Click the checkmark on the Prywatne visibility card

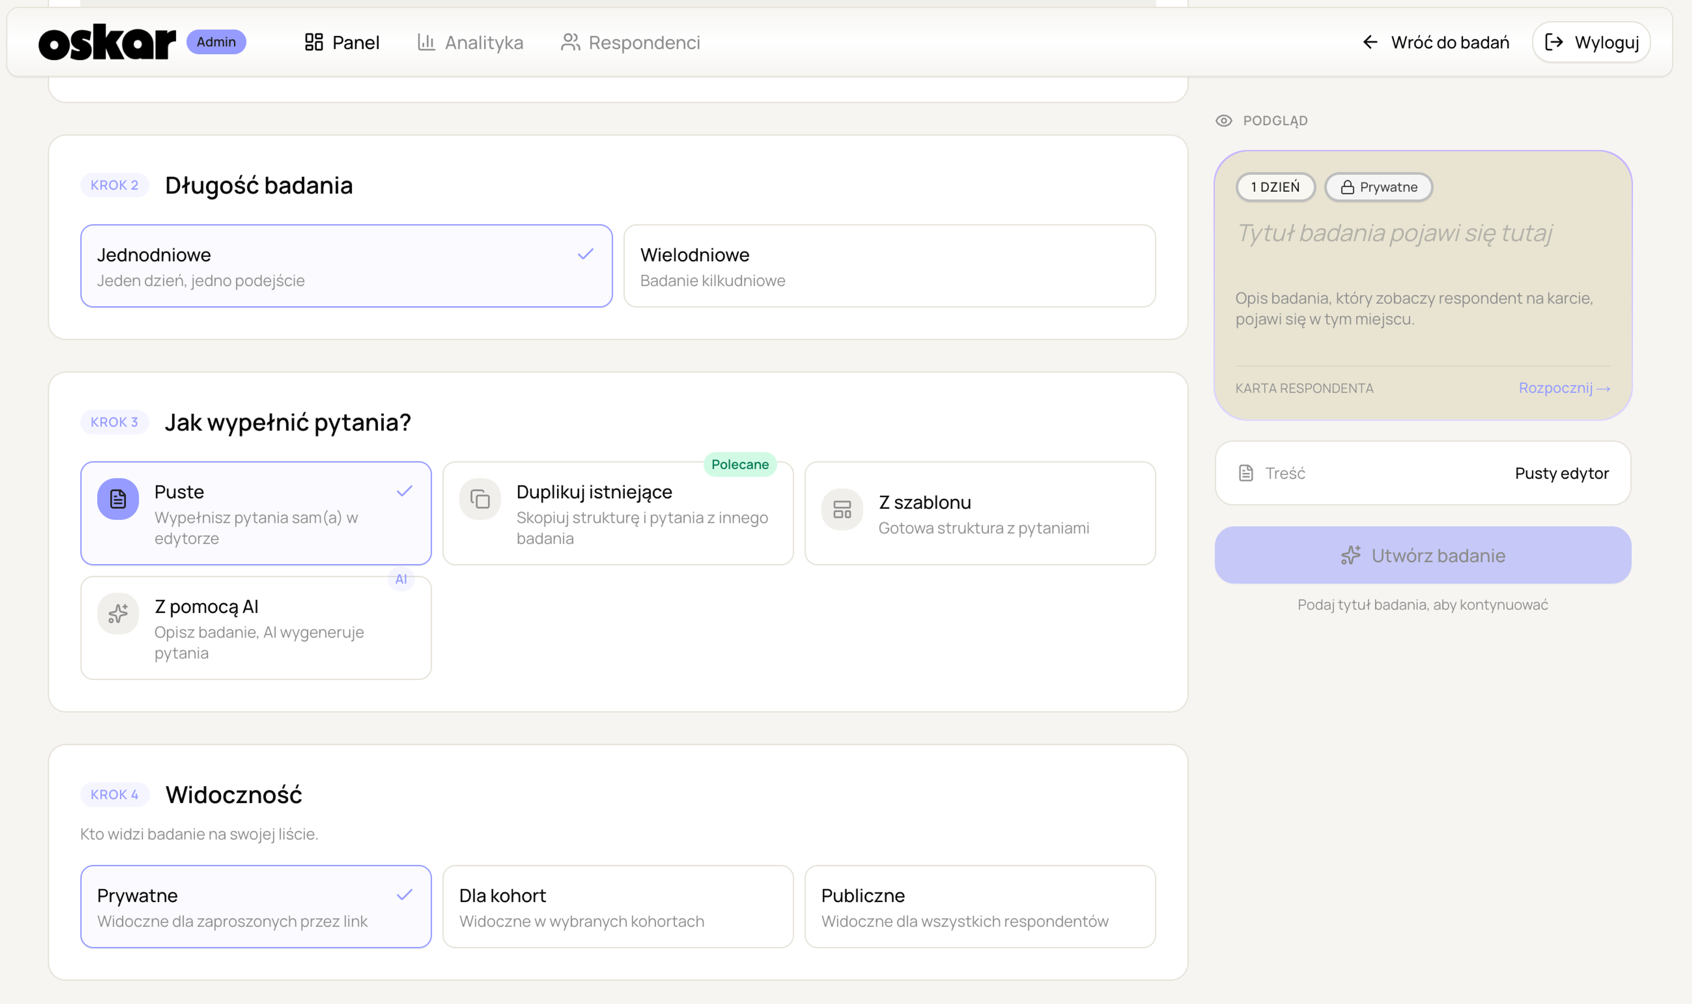click(x=404, y=895)
